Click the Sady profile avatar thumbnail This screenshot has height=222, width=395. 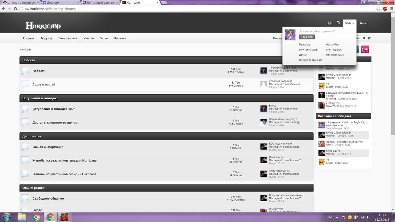click(x=290, y=35)
